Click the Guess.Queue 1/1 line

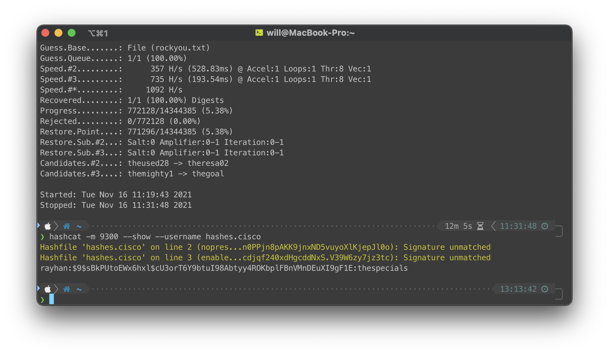pyautogui.click(x=113, y=58)
